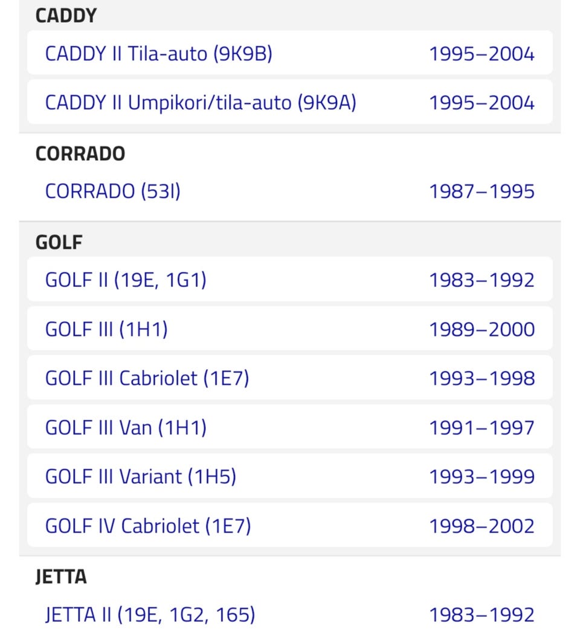Screen dimensions: 580x632
Task: Open the CORRADO (53I) model
Action: [113, 192]
